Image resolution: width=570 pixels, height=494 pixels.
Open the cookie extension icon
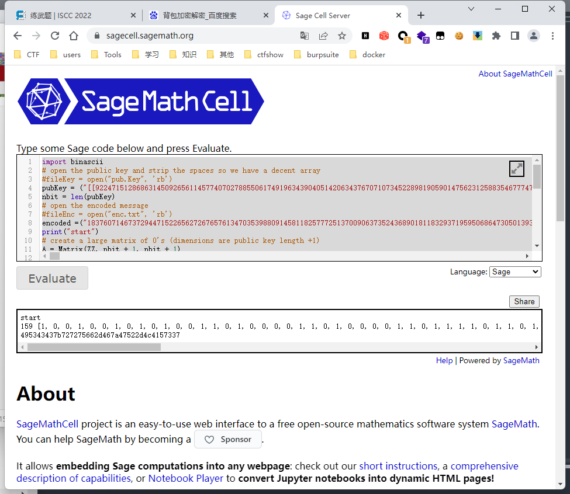459,36
